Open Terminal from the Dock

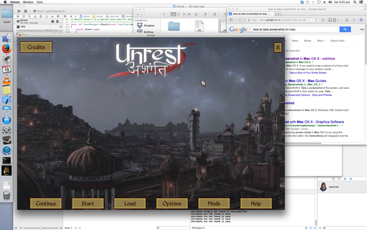click(6, 160)
